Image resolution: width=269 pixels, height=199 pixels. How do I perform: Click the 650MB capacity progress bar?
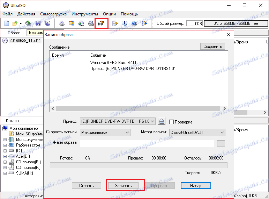(x=236, y=23)
